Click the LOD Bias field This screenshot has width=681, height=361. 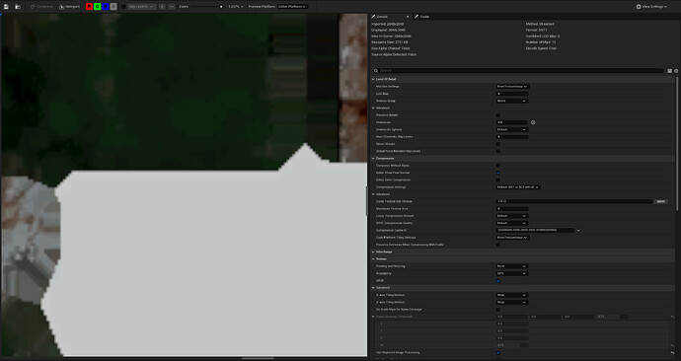(512, 94)
